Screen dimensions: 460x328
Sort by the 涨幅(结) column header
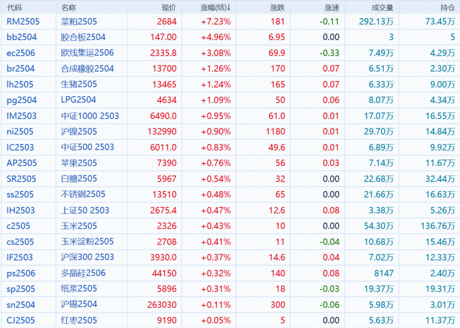215,8
